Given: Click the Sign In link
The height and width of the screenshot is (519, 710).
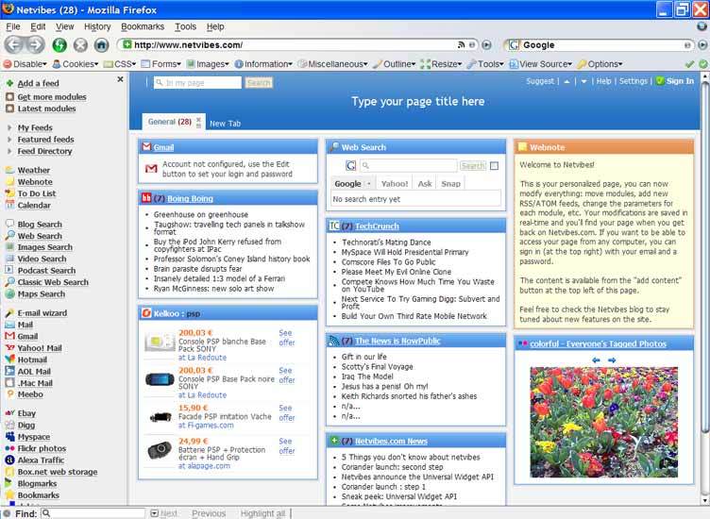Looking at the screenshot, I should pos(680,81).
